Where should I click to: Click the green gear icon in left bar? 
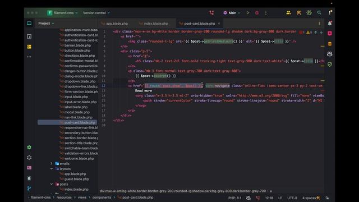(x=29, y=147)
